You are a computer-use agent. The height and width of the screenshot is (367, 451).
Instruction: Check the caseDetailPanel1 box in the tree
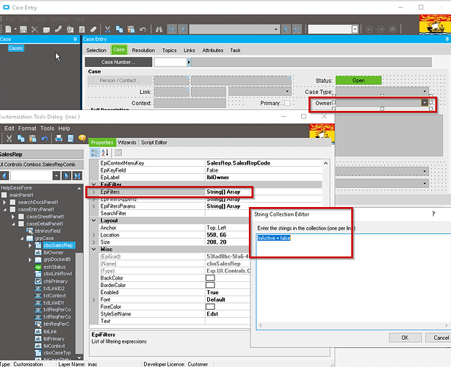click(x=21, y=224)
